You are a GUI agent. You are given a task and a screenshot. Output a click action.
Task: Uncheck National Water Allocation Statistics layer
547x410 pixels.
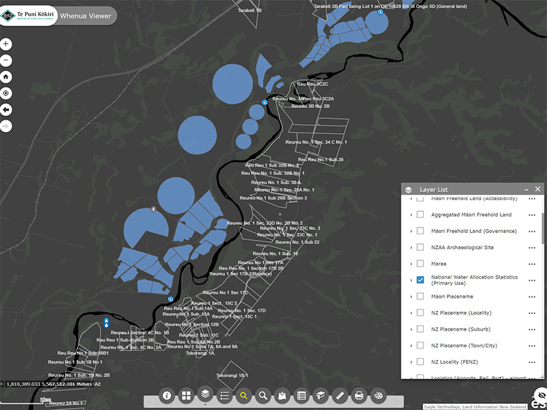(x=421, y=280)
